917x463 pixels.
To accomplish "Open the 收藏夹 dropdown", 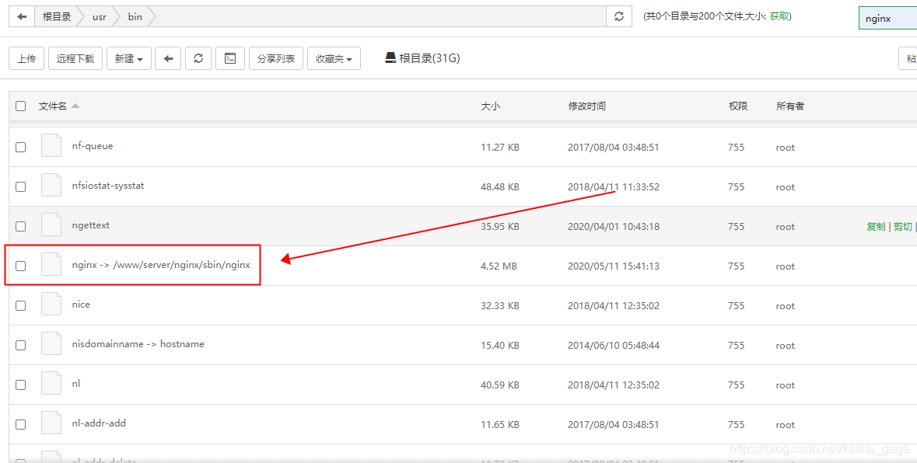I will click(x=334, y=58).
